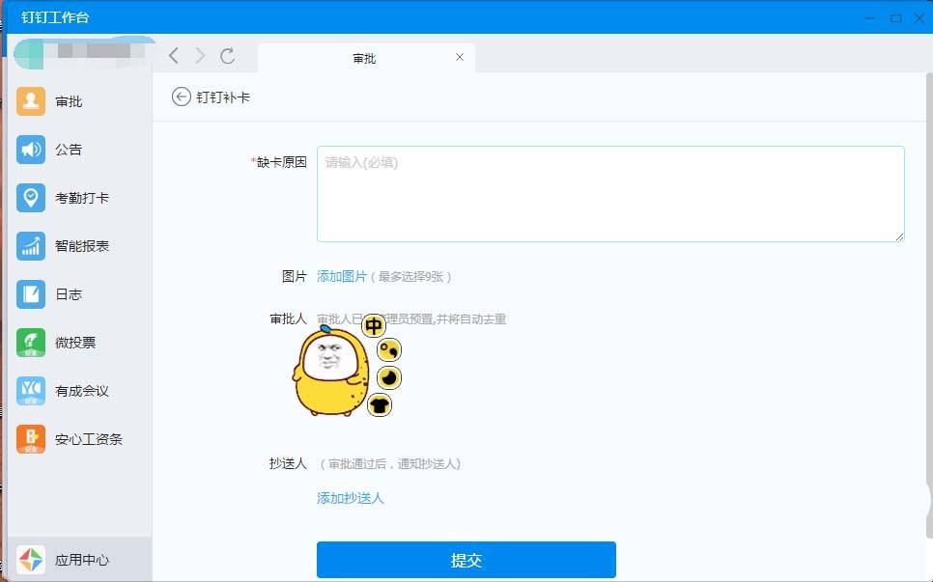Click 添加抄送人 to add CC recipients

[351, 498]
